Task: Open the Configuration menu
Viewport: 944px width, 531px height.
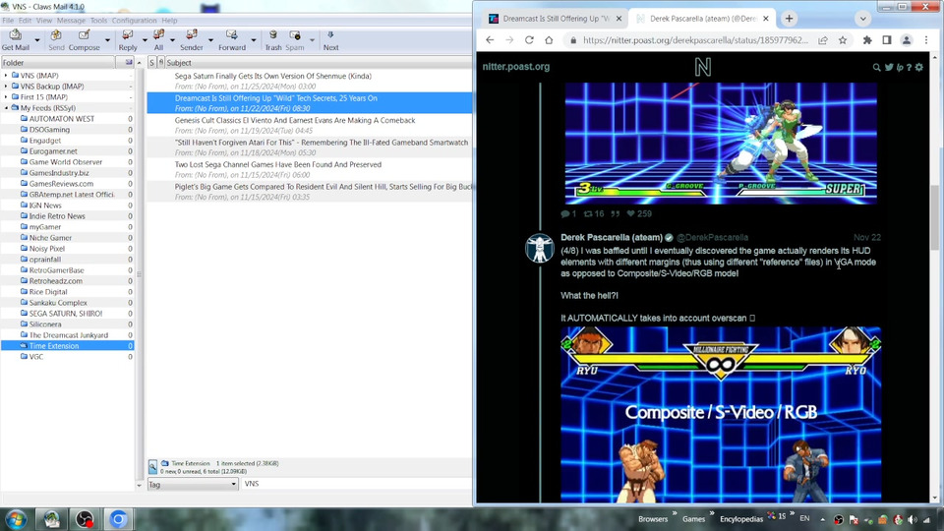Action: [x=135, y=21]
